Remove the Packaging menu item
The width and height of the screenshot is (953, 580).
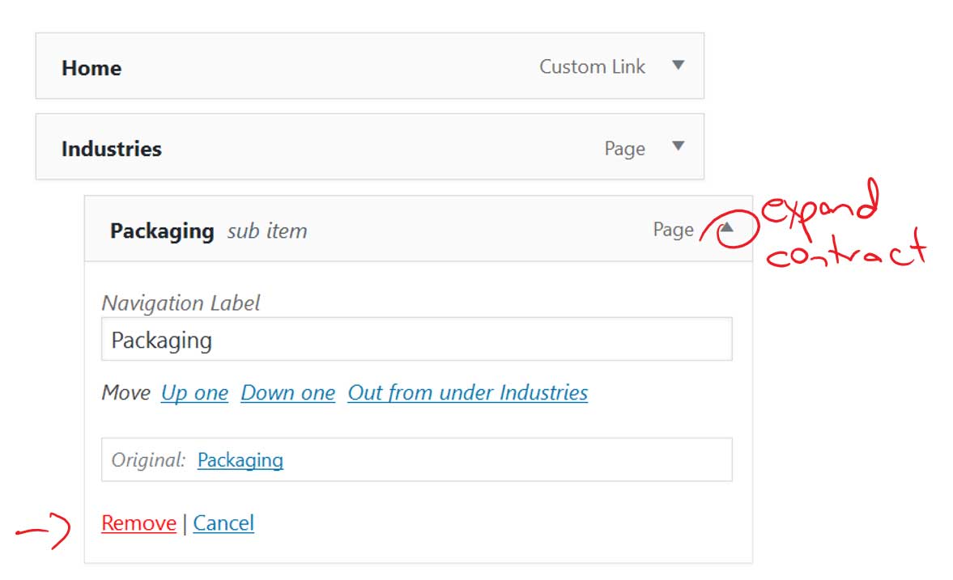click(138, 523)
